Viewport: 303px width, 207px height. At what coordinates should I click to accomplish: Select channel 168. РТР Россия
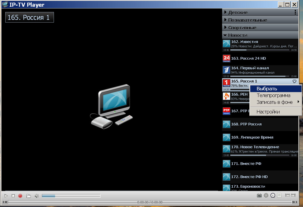[260, 124]
